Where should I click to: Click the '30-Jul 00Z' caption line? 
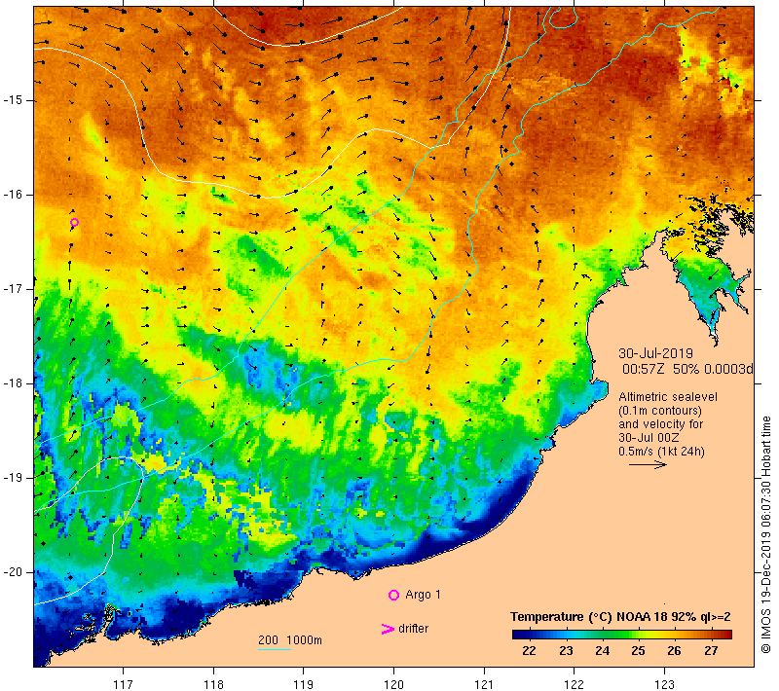click(x=649, y=437)
